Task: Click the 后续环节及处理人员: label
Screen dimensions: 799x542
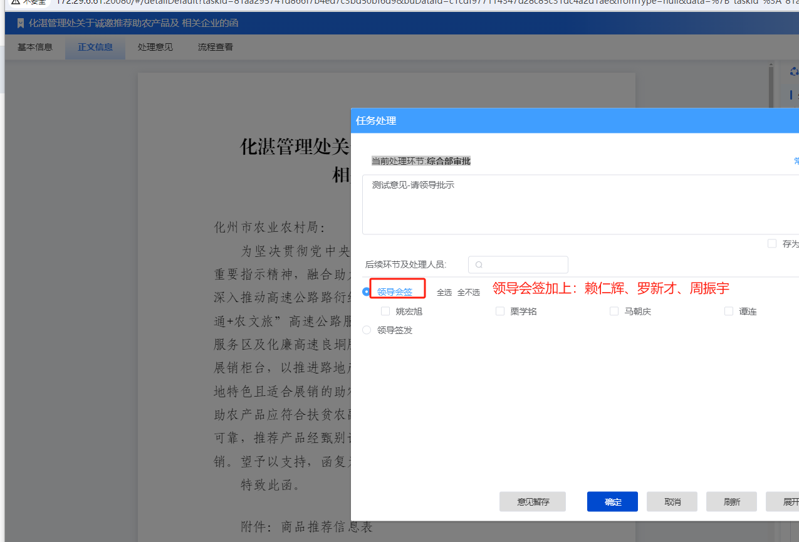Action: coord(406,264)
